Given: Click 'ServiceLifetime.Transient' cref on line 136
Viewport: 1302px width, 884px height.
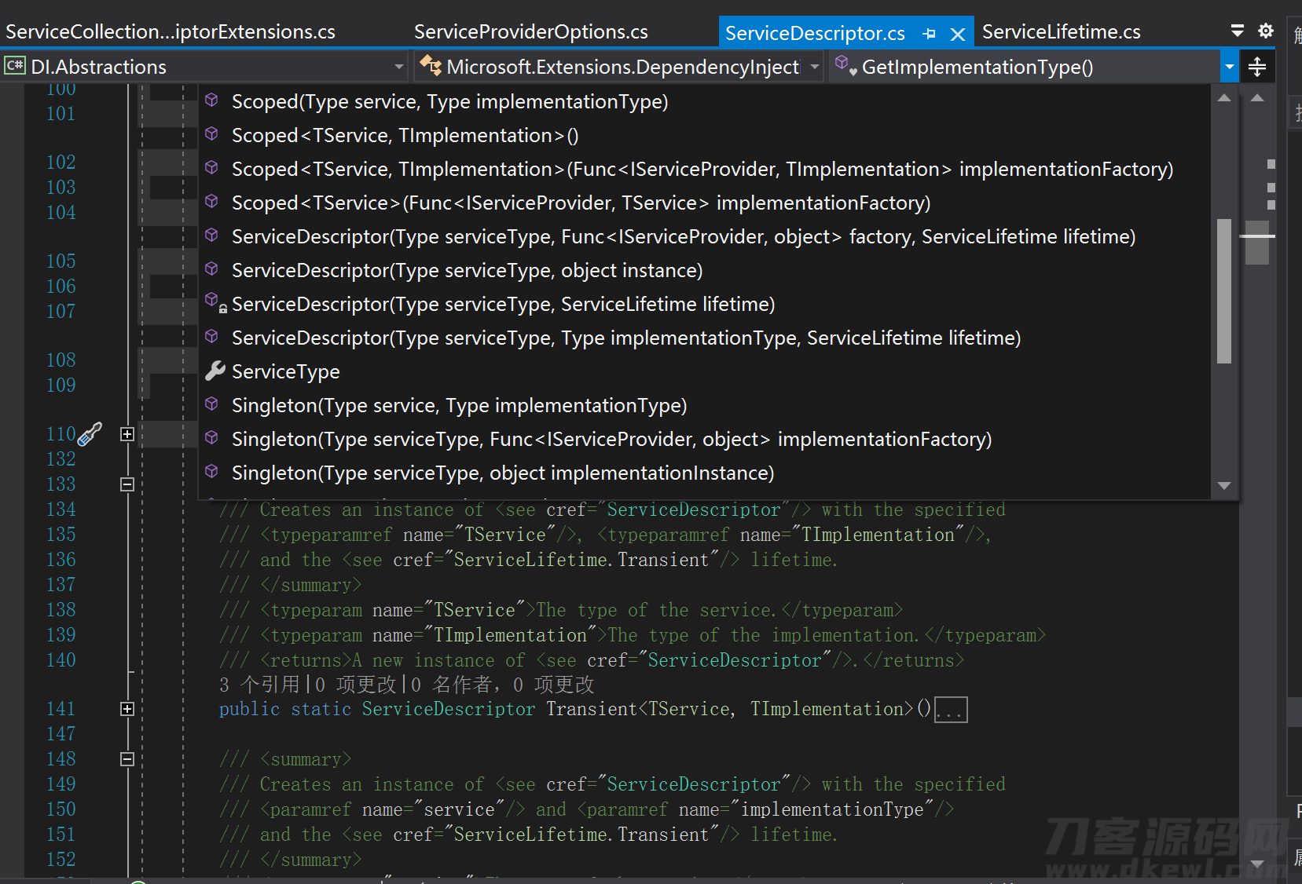Looking at the screenshot, I should click(x=581, y=560).
